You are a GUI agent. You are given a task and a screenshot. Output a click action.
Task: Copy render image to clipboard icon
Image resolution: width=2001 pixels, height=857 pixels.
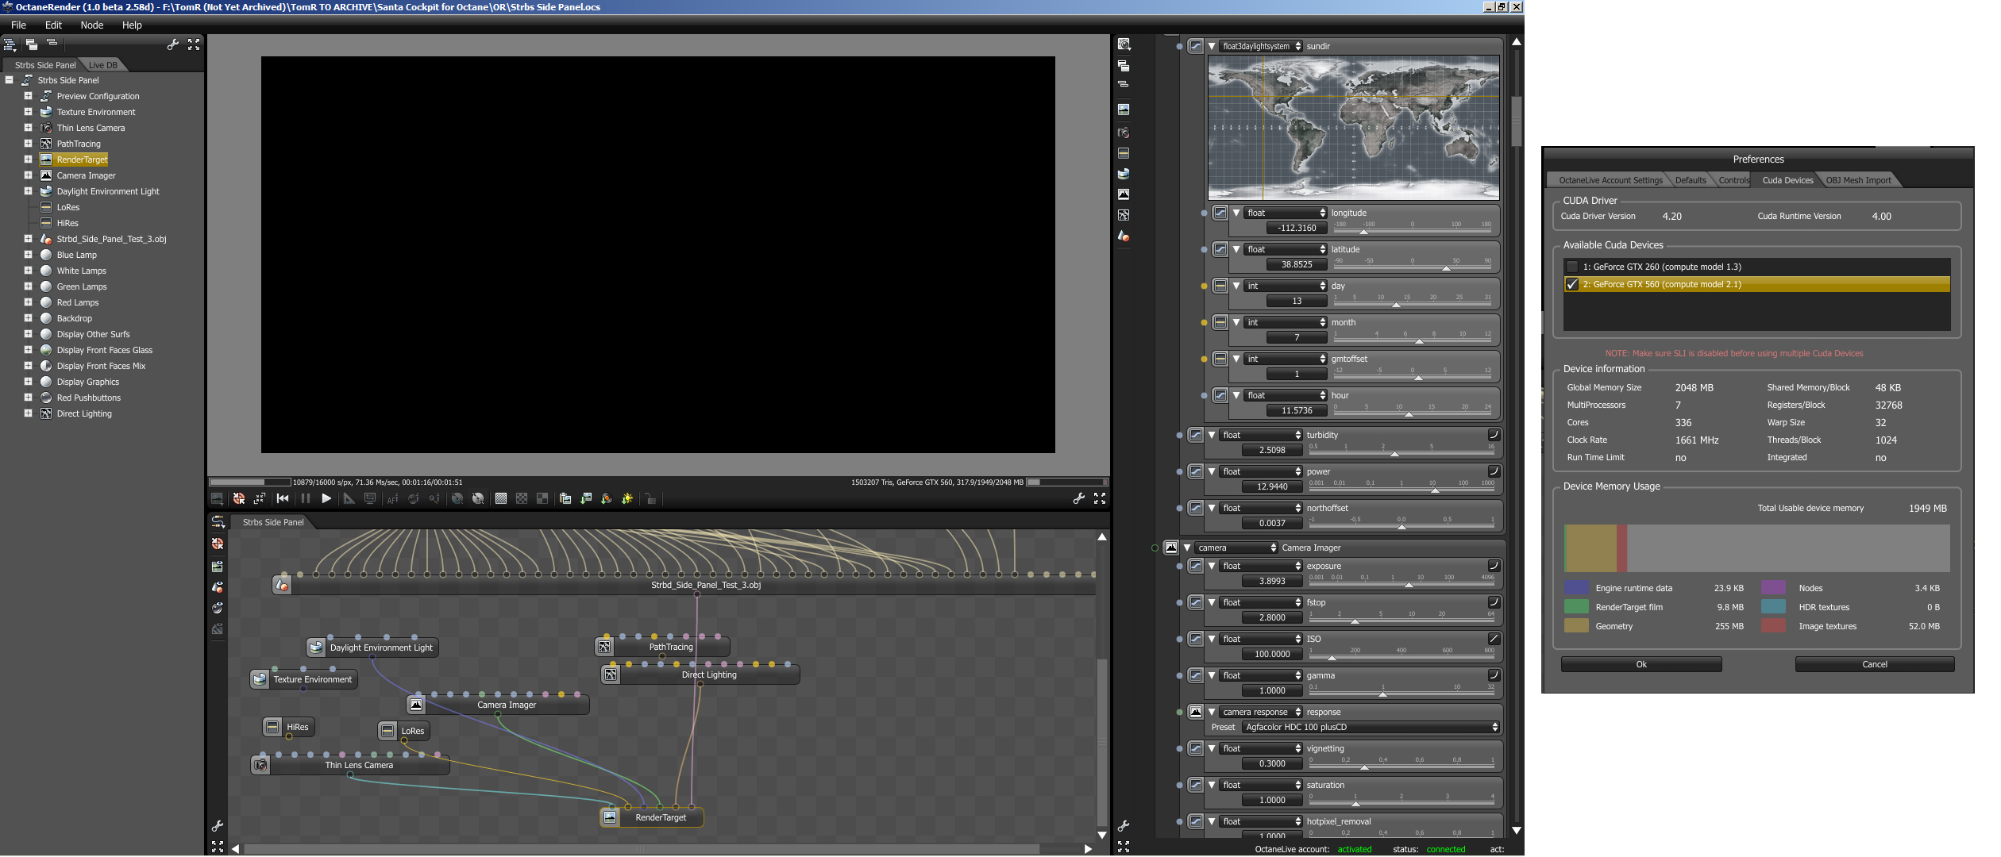tap(565, 499)
